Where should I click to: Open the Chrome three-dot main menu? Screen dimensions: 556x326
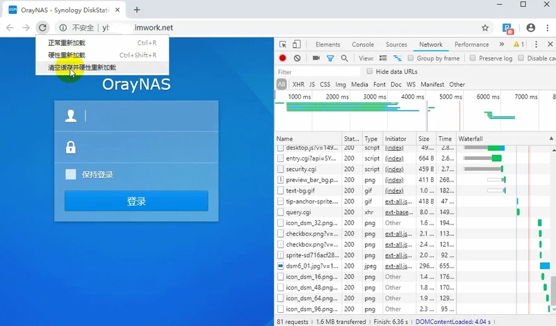(548, 28)
